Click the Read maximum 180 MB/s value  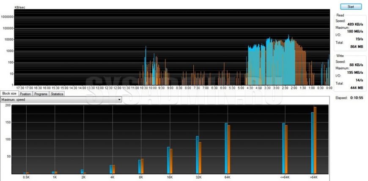click(354, 30)
